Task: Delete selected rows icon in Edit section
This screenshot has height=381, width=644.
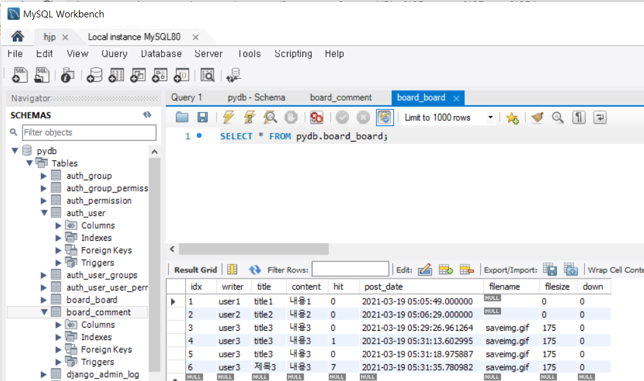Action: pos(466,269)
